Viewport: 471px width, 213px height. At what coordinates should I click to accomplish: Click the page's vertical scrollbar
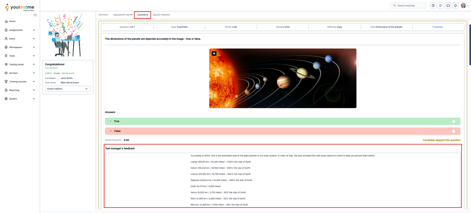tap(470, 44)
